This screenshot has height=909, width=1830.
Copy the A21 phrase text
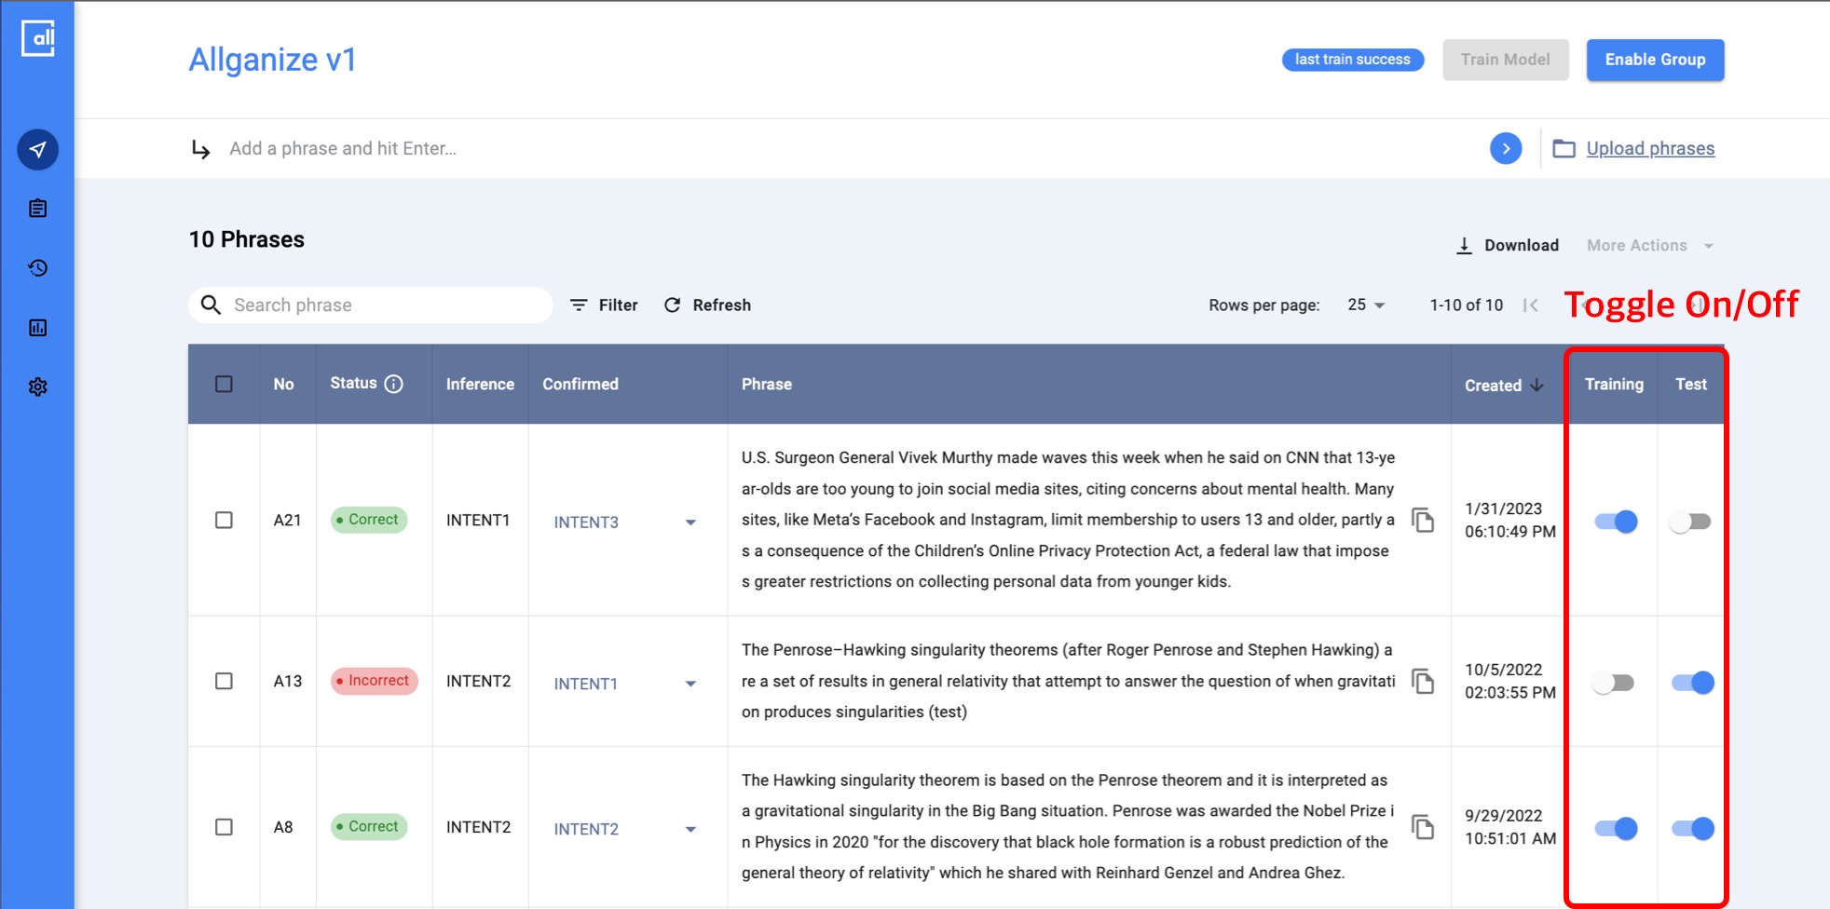(x=1423, y=520)
